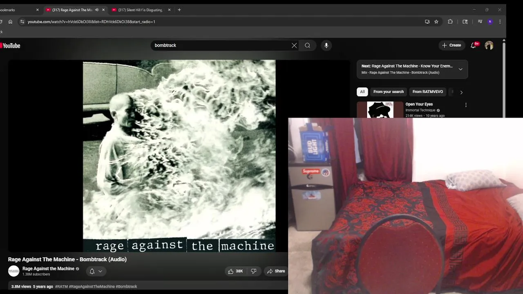Click the youtube.com URL address bar
This screenshot has width=523, height=294.
tap(91, 22)
